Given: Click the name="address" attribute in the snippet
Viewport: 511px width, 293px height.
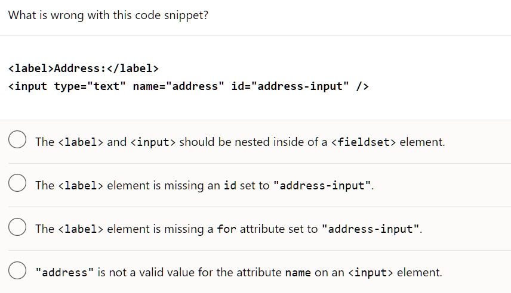Looking at the screenshot, I should (178, 86).
